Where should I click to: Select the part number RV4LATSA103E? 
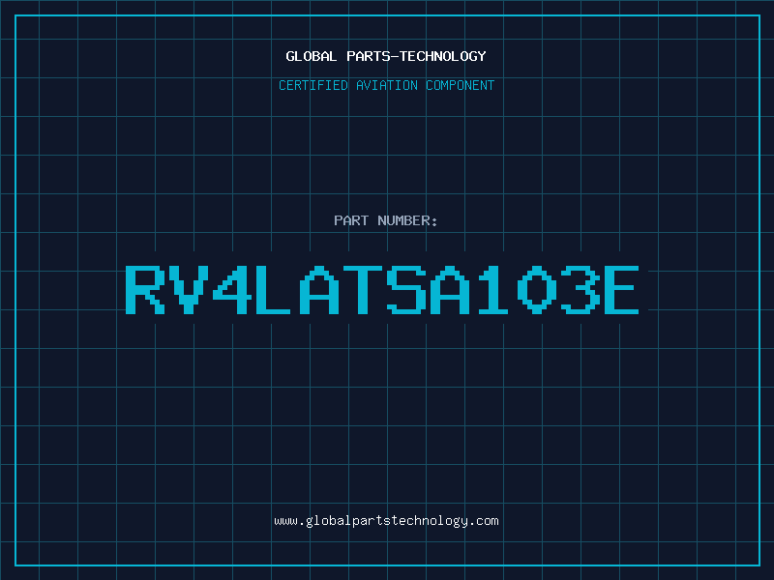point(382,290)
